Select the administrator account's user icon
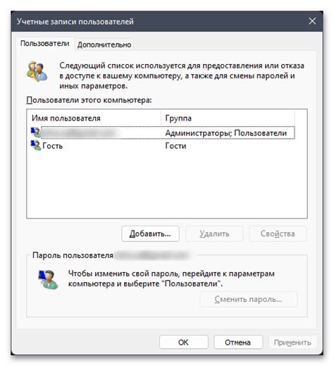Screen dimensions: 334x366 coord(36,133)
